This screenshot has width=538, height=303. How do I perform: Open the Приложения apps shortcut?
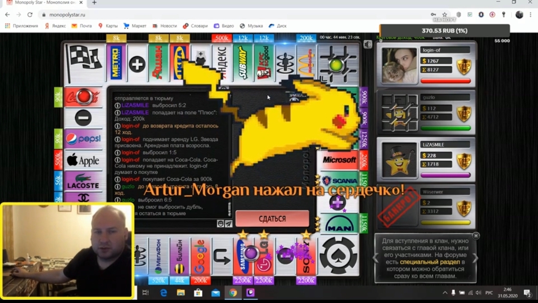21,26
